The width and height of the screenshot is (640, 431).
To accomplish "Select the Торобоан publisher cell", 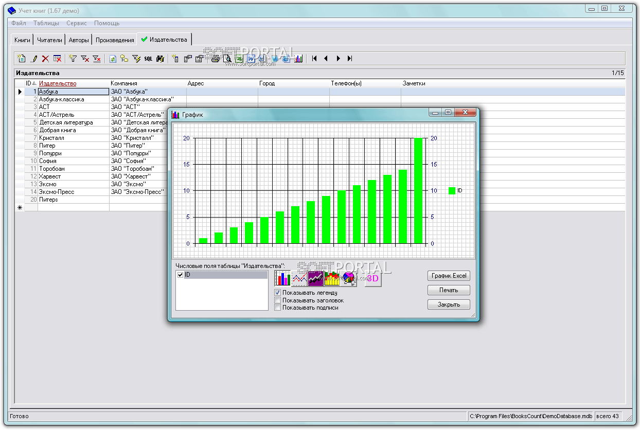I will coord(74,169).
